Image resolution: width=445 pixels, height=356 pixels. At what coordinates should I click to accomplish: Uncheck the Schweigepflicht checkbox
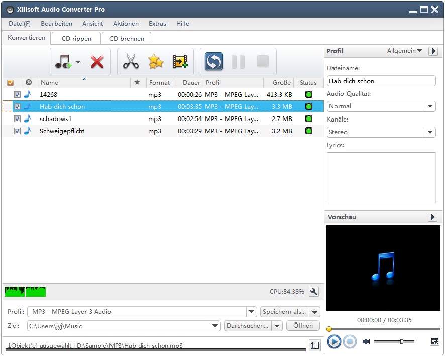coord(17,131)
